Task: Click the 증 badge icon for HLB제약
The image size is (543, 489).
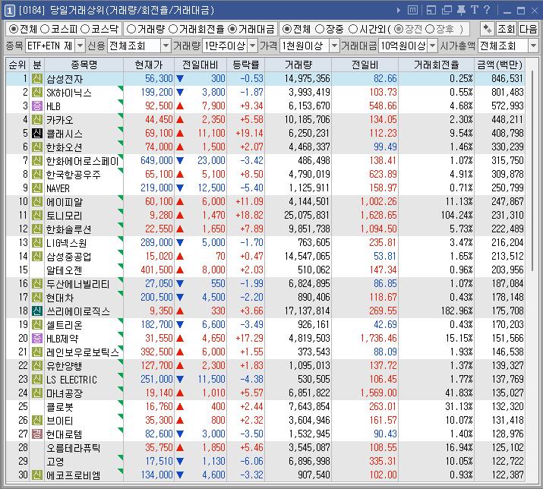Action: coord(37,339)
